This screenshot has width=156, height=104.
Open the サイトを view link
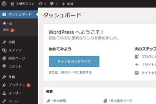(x=149, y=73)
